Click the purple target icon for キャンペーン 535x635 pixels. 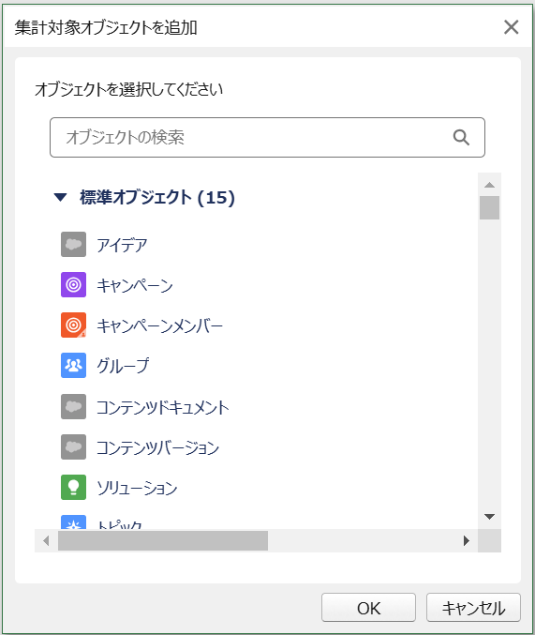click(x=73, y=285)
